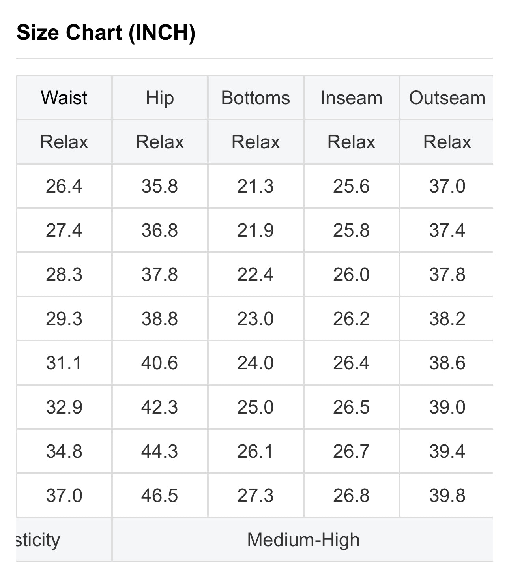509x573 pixels.
Task: Click the Medium-High elasticity cell
Action: (303, 540)
